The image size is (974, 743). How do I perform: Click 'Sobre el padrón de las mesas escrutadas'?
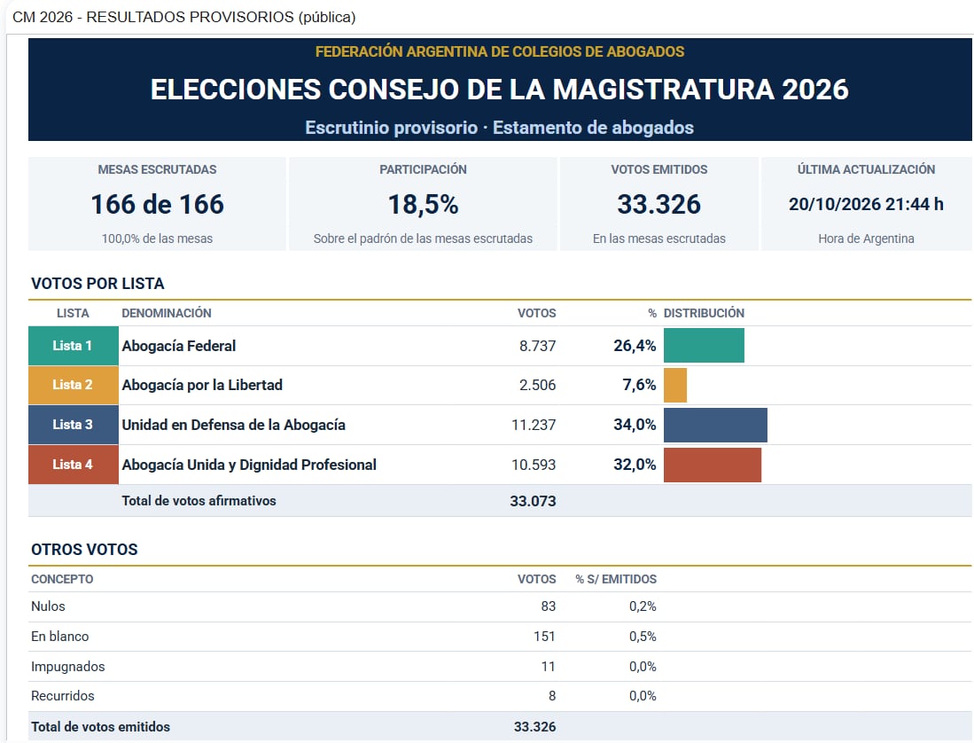click(423, 239)
